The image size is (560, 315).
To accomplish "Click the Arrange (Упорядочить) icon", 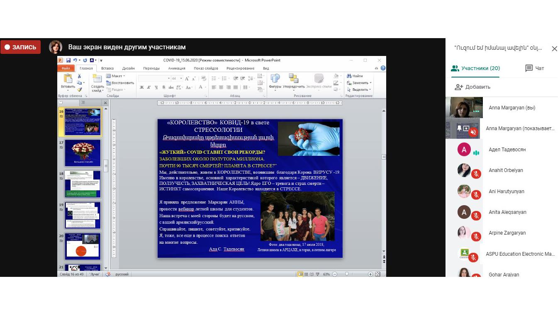I will coord(294,82).
